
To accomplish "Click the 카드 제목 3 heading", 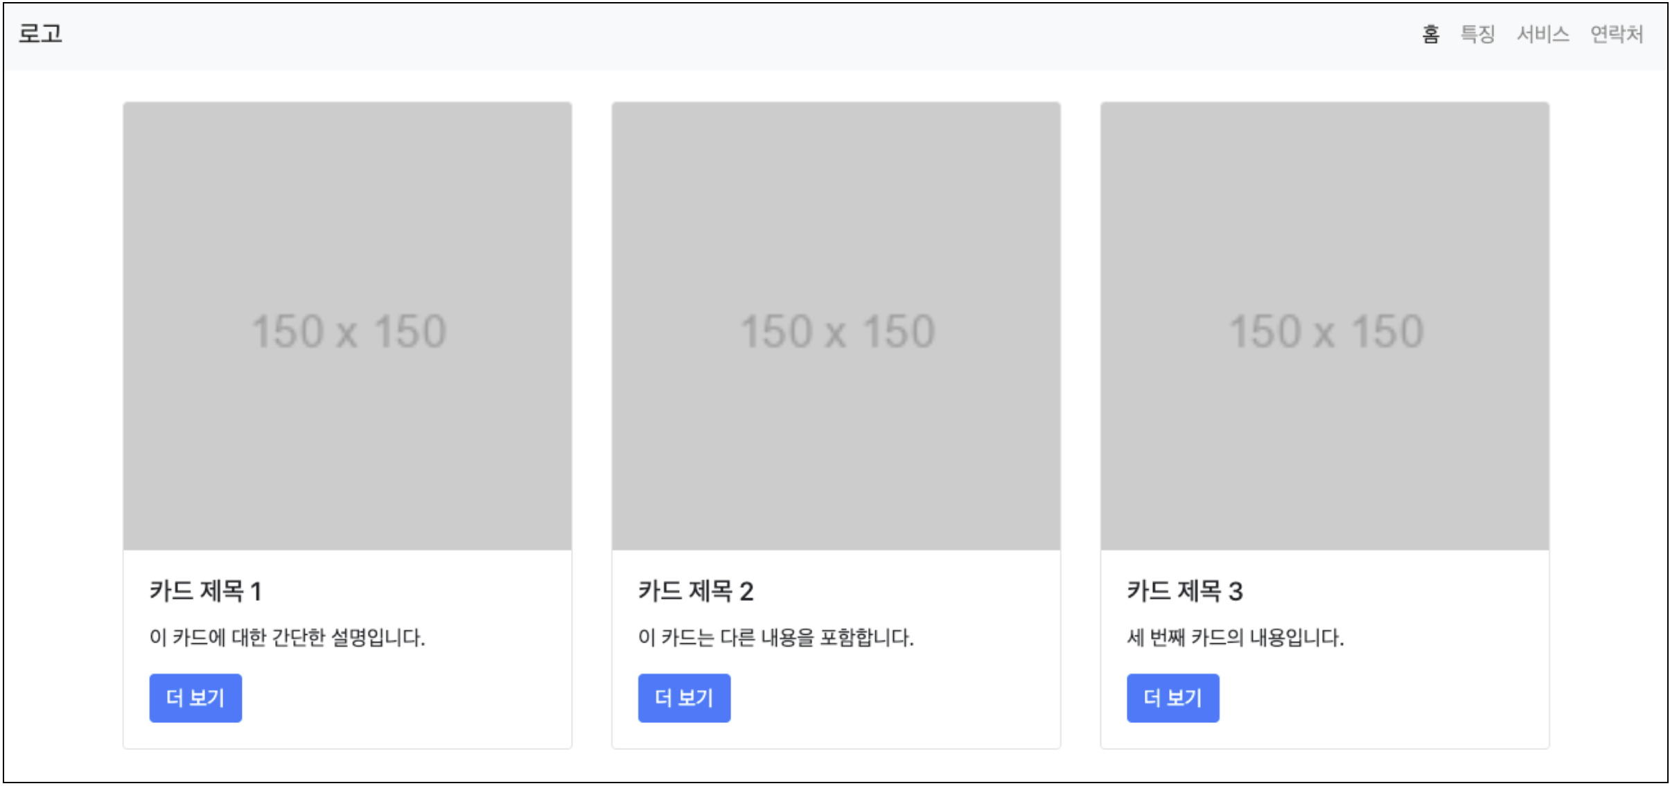I will point(1184,591).
